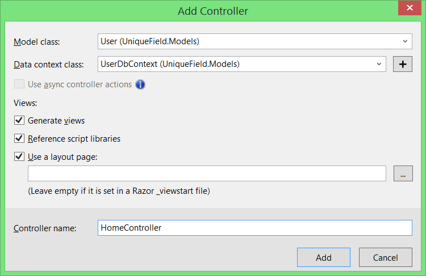Screen dimensions: 426x276
Task: Open the Data context class dropdown arrow
Action: point(379,64)
